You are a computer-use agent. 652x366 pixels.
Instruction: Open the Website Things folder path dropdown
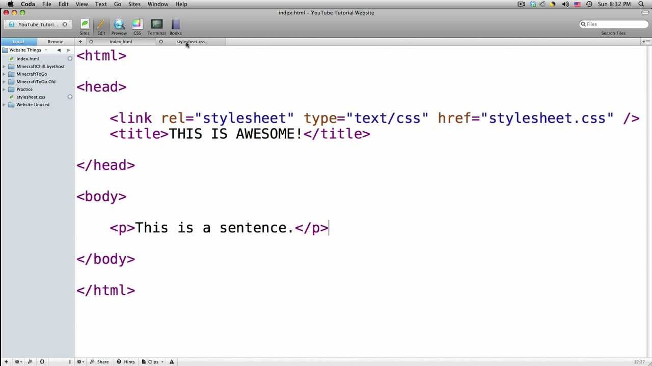[x=25, y=50]
